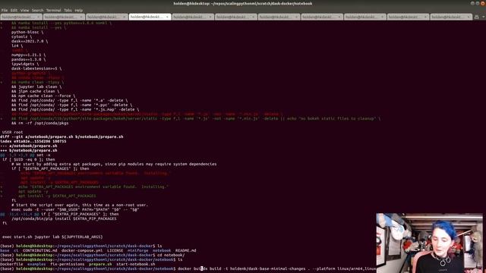Image resolution: width=486 pixels, height=273 pixels.
Task: Click 'start-notebook.sh' in the ls output
Action: coord(136,264)
